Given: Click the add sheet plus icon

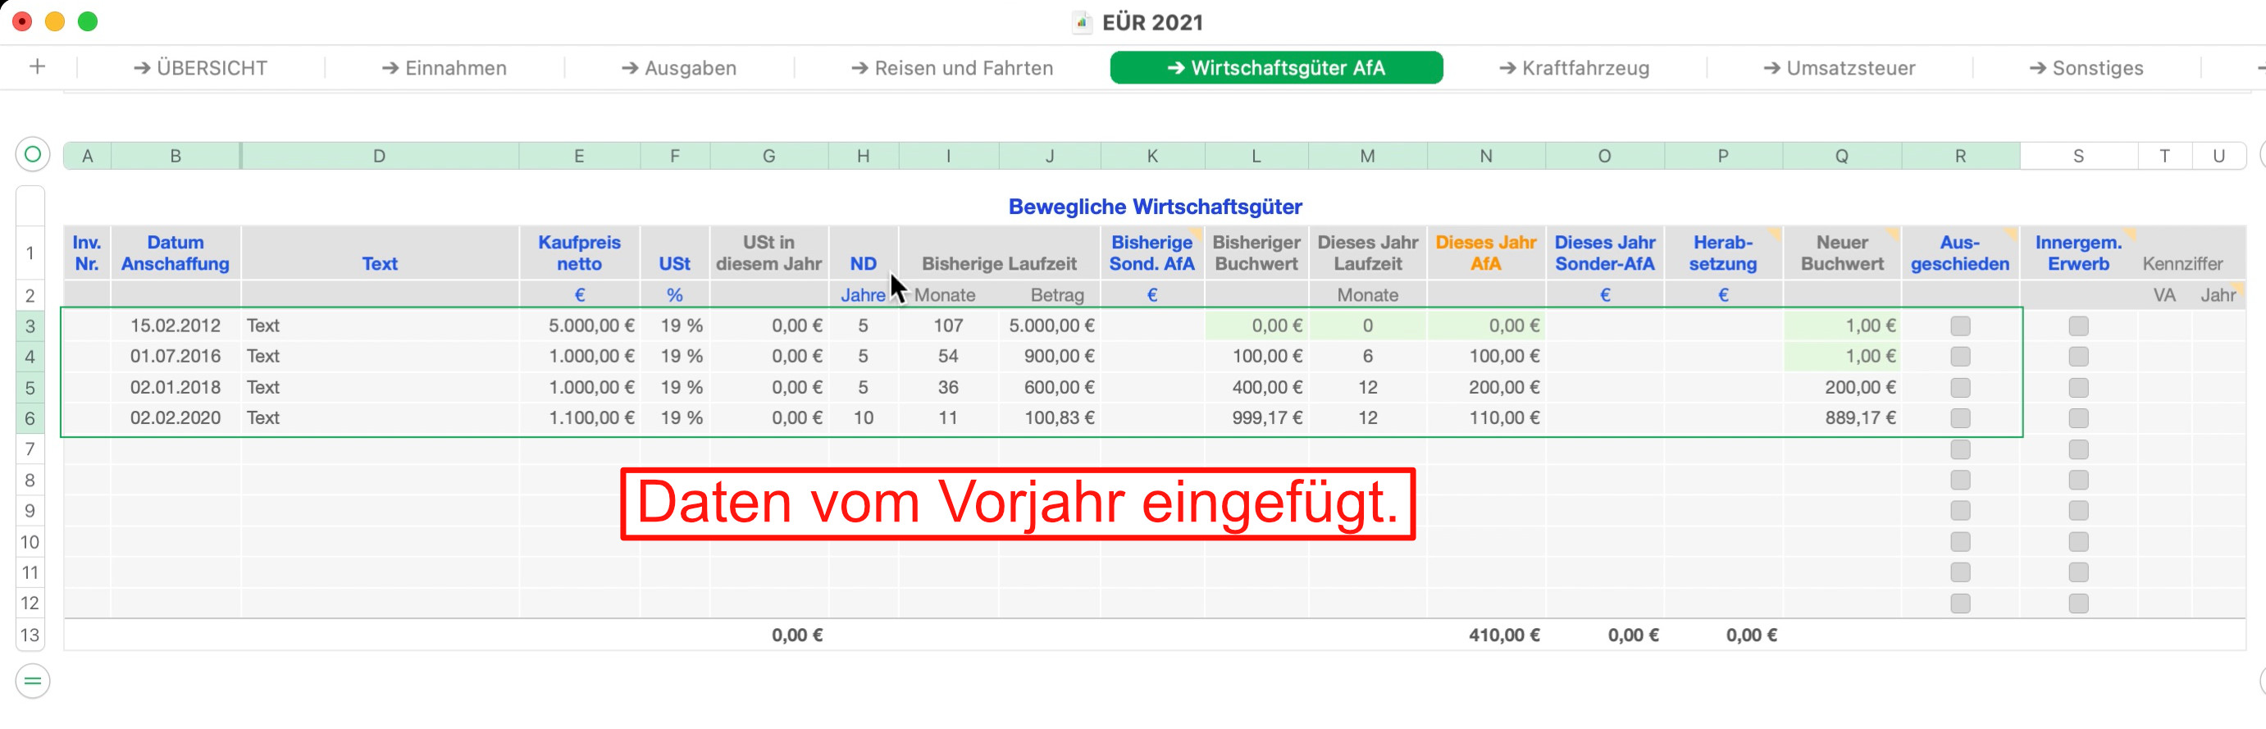Looking at the screenshot, I should pos(37,67).
